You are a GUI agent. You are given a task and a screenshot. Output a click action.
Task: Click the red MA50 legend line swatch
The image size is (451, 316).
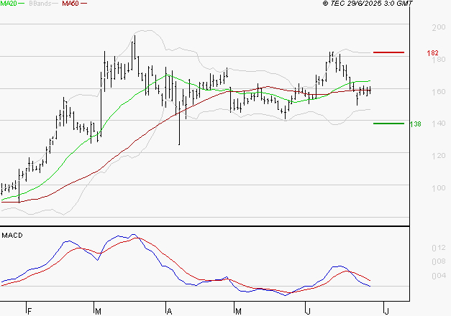84,4
